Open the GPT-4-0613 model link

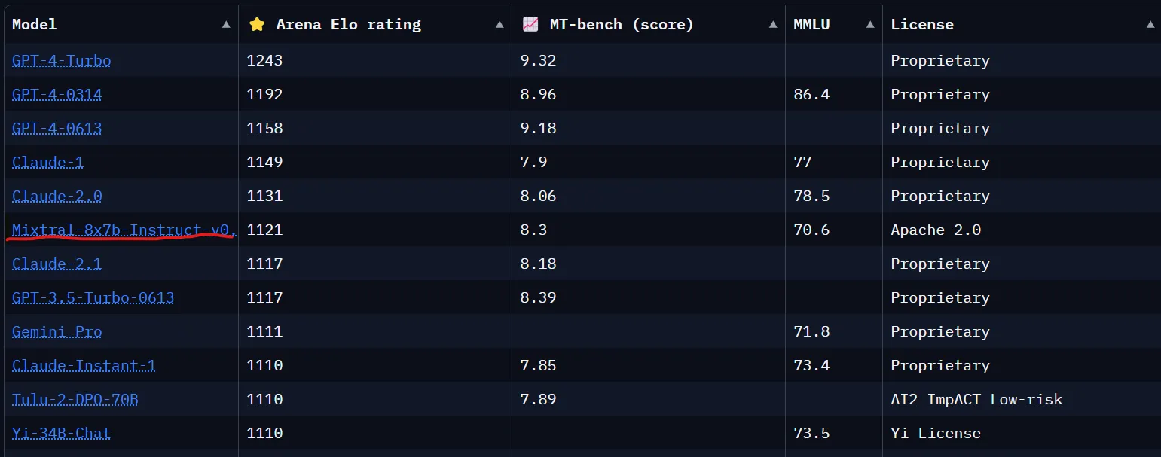(x=57, y=128)
